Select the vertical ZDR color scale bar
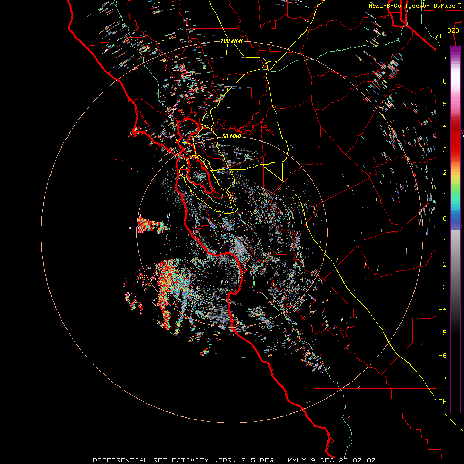 coord(455,229)
